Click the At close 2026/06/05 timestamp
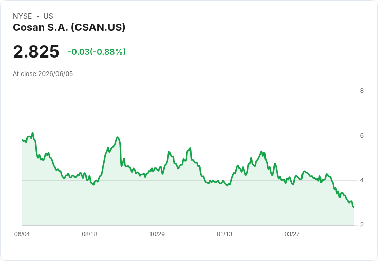Screen dimensions: 378x261 (43, 74)
